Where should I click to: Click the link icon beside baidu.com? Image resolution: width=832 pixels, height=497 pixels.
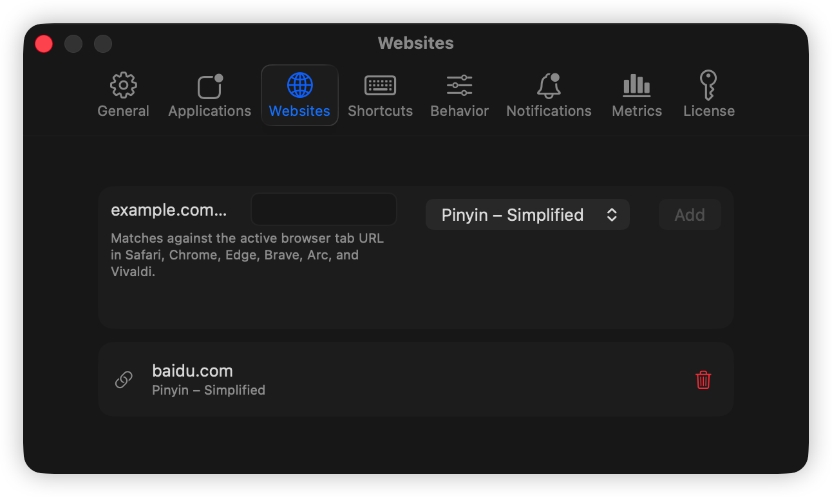124,379
